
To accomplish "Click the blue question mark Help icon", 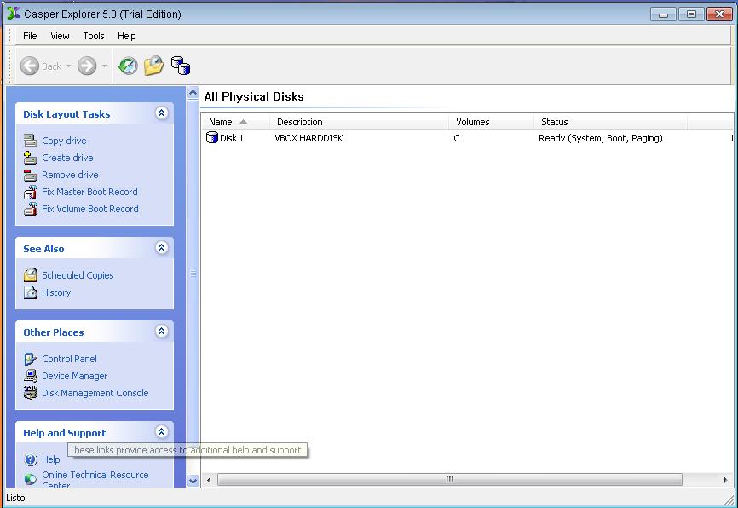I will 31,459.
